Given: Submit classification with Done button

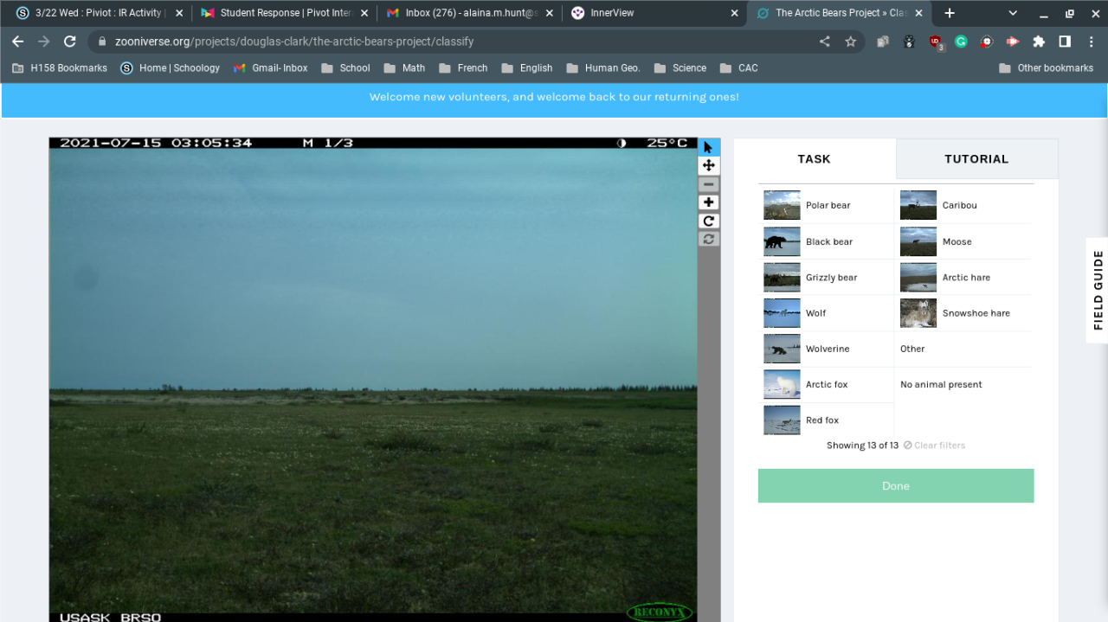Looking at the screenshot, I should pos(895,486).
